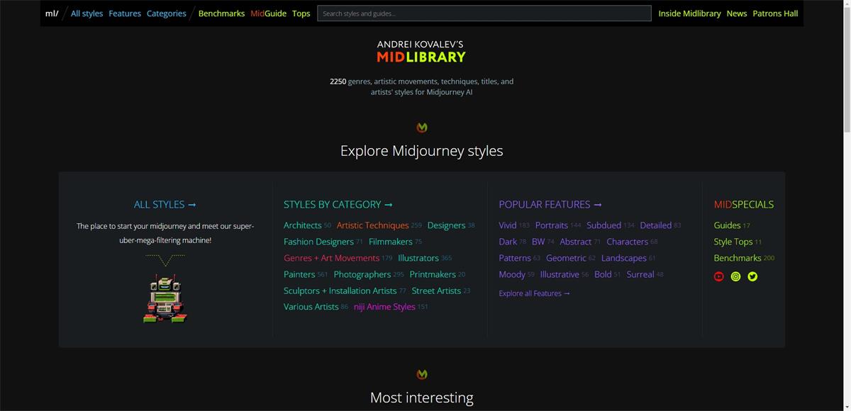851x411 pixels.
Task: Select the Photographers category
Action: click(362, 274)
